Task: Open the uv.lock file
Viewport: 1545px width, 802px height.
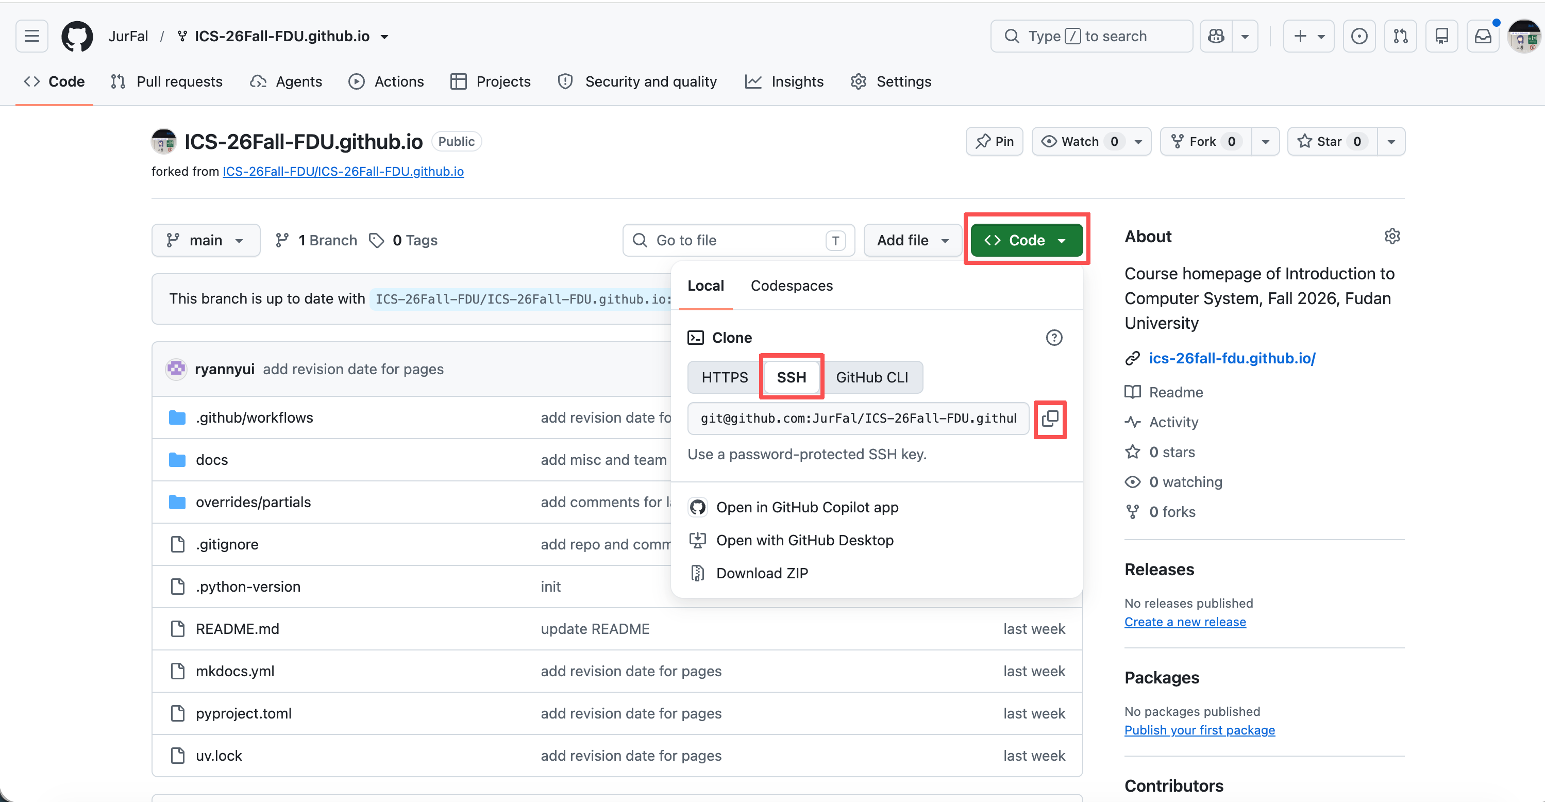Action: (x=219, y=756)
